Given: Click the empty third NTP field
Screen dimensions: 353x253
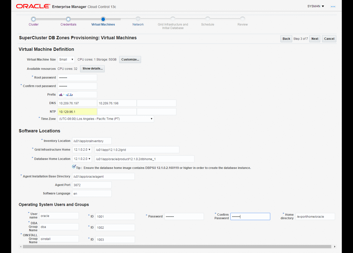Looking at the screenshot, I should tap(157, 112).
